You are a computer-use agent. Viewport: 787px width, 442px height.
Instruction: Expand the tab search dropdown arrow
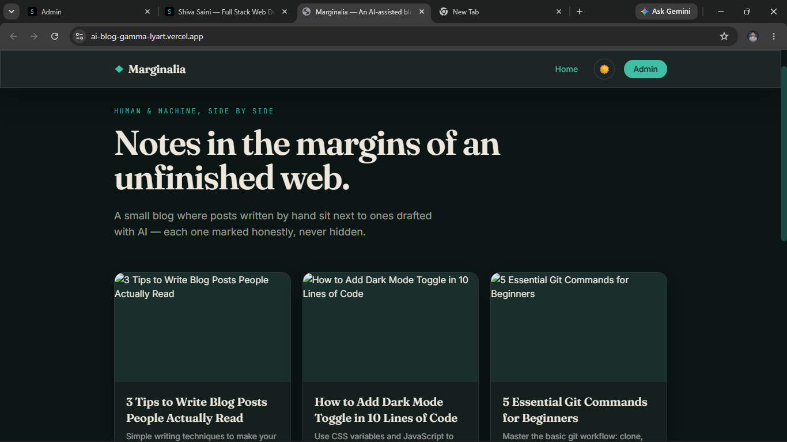[x=11, y=12]
